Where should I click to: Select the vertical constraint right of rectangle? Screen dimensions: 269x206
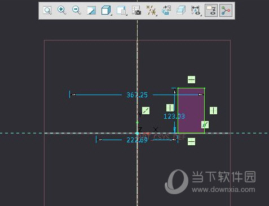click(213, 110)
